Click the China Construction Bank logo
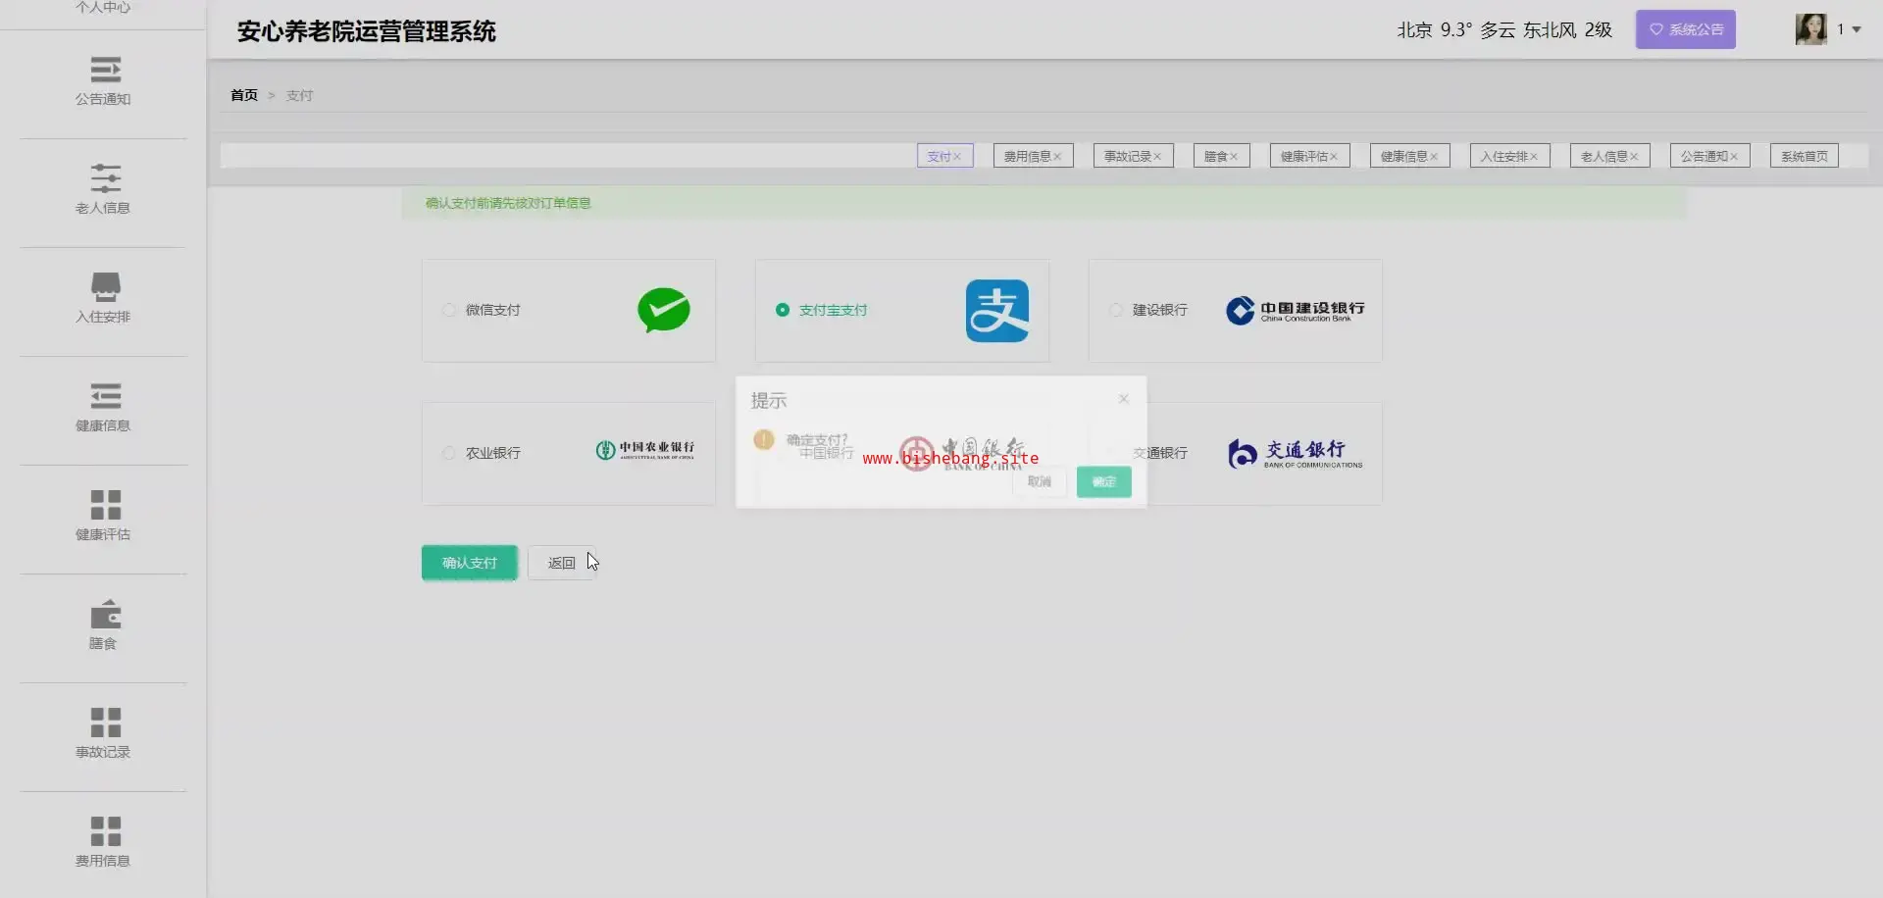 click(1295, 310)
